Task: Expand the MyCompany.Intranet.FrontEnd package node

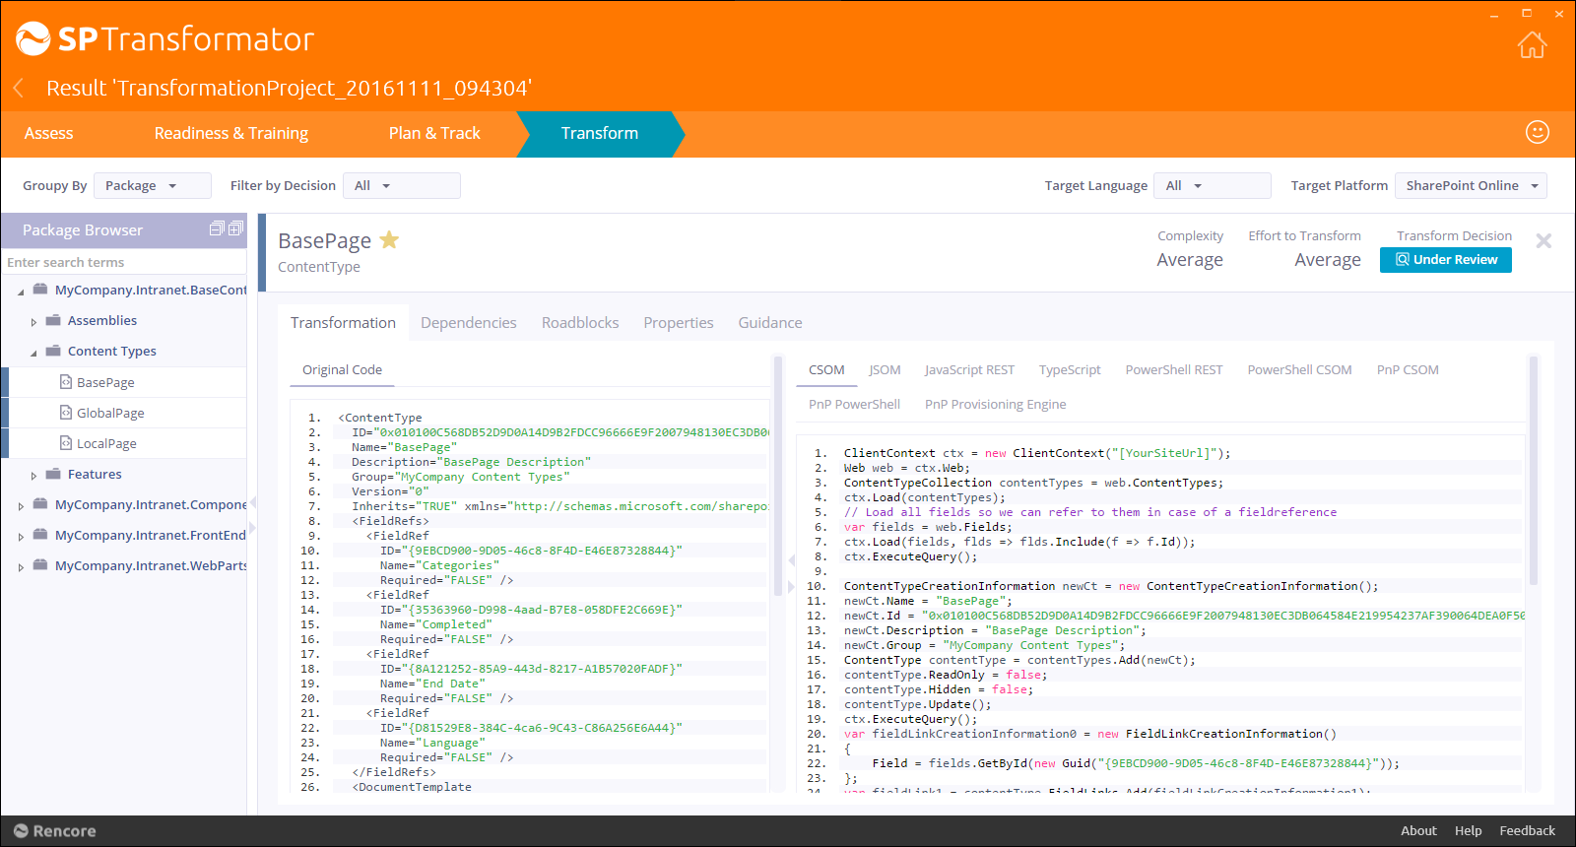Action: [21, 537]
